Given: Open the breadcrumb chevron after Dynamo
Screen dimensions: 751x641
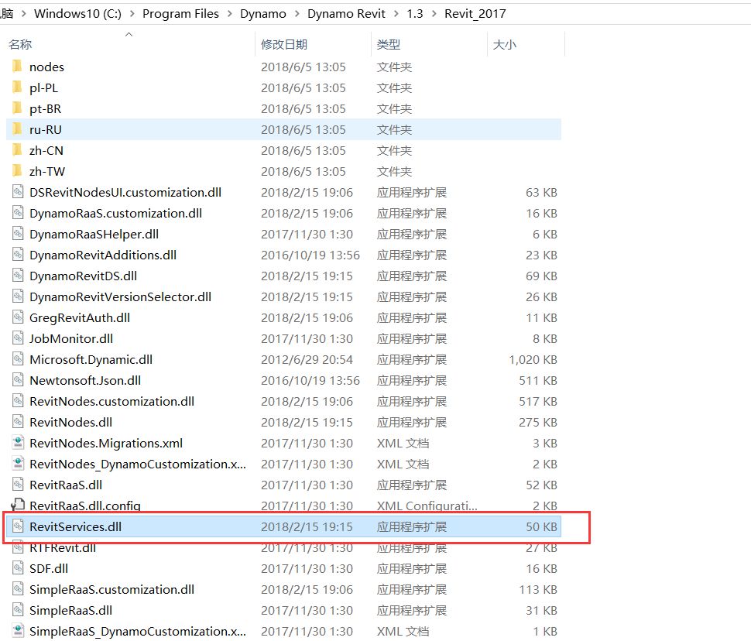Looking at the screenshot, I should coord(297,14).
